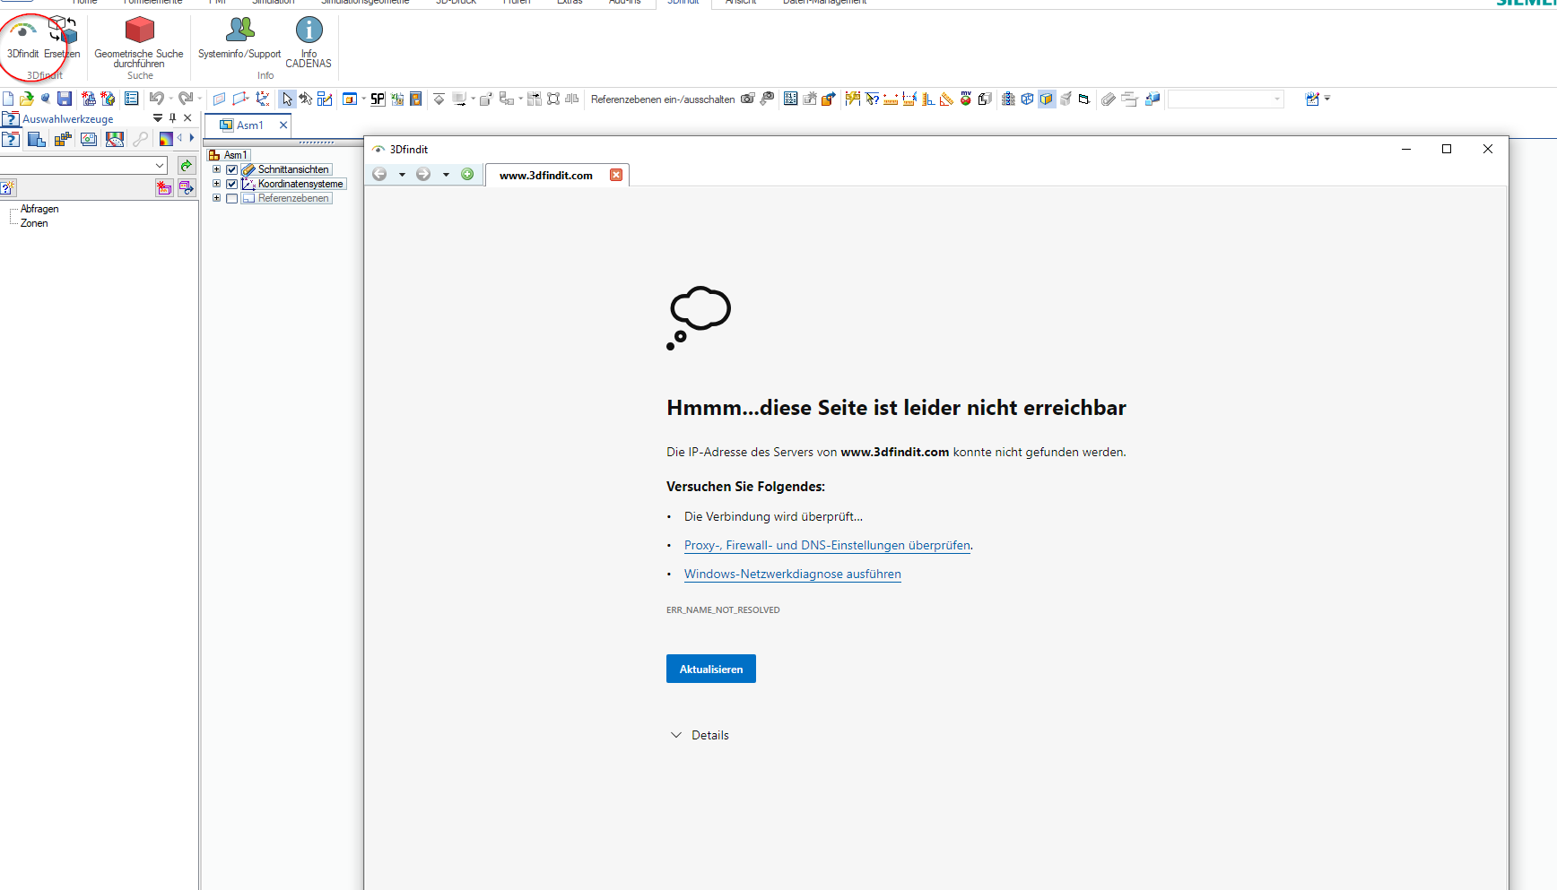1557x890 pixels.
Task: Click the redo arrow icon
Action: click(186, 99)
